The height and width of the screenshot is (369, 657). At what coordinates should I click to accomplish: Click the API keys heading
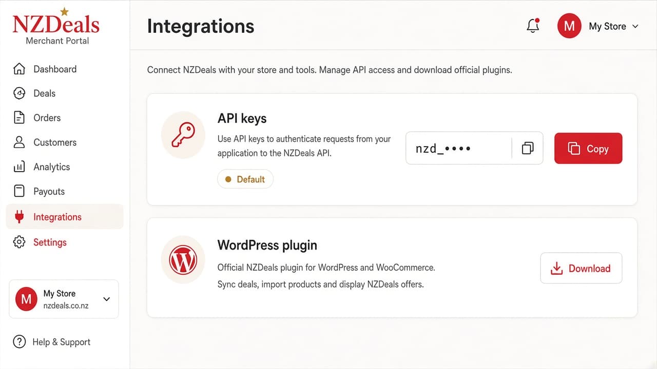click(x=242, y=118)
